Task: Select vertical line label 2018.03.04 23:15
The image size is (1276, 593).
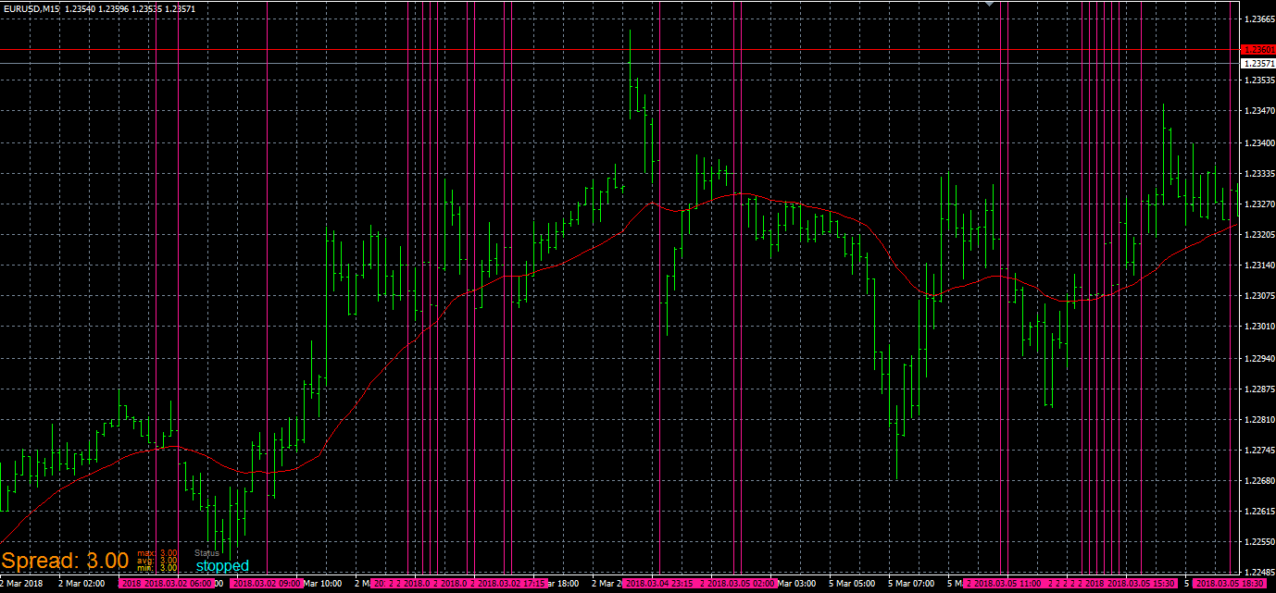Action: (x=659, y=584)
